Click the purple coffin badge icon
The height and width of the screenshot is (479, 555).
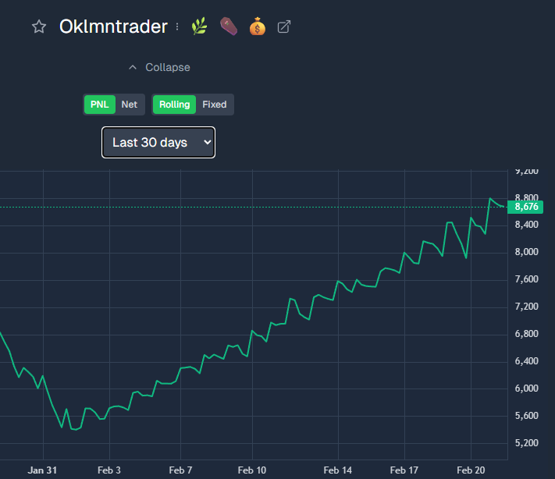pos(228,27)
